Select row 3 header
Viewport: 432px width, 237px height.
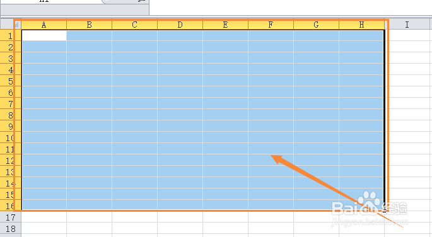pyautogui.click(x=11, y=59)
